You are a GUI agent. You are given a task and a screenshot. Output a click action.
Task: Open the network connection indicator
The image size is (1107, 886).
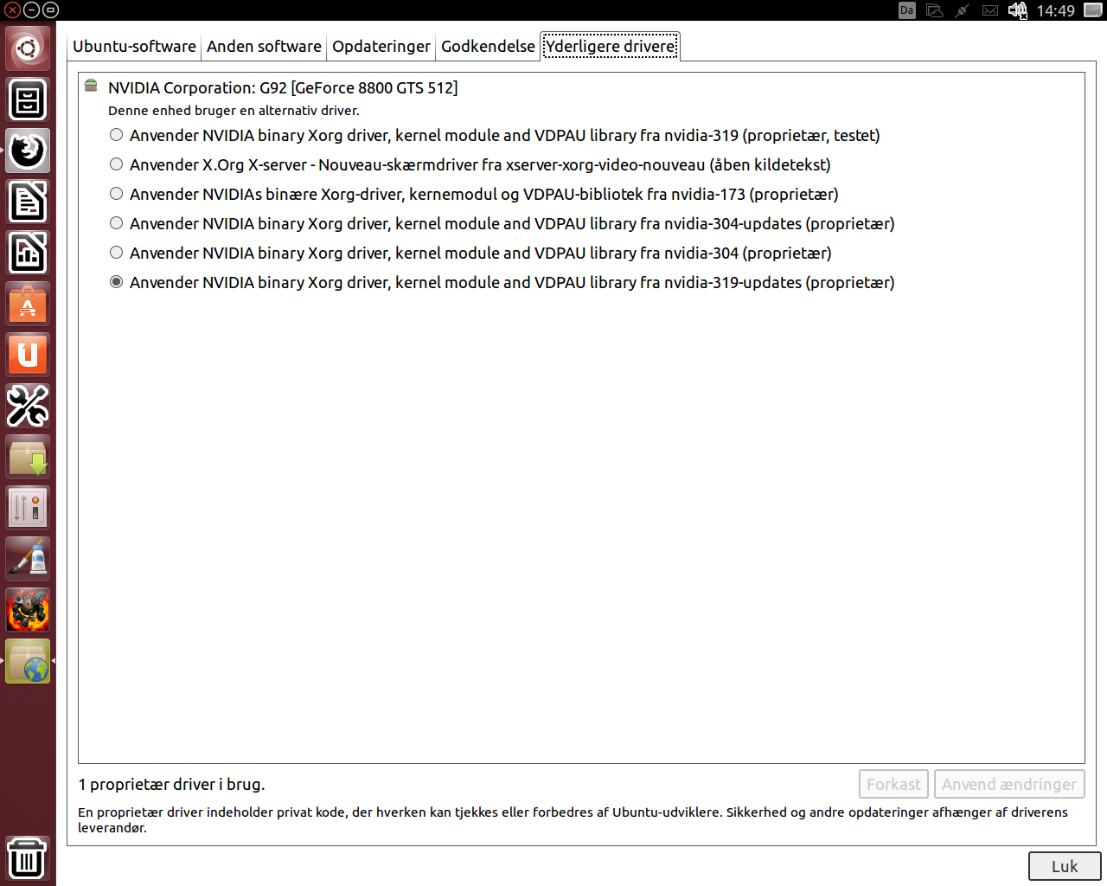(962, 10)
